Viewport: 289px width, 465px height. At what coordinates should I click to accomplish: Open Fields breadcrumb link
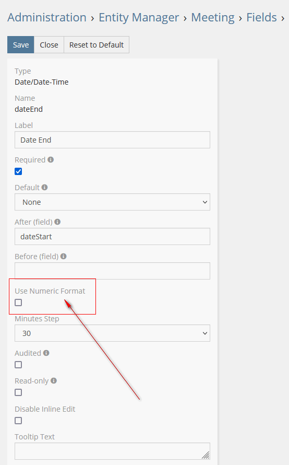pos(261,17)
